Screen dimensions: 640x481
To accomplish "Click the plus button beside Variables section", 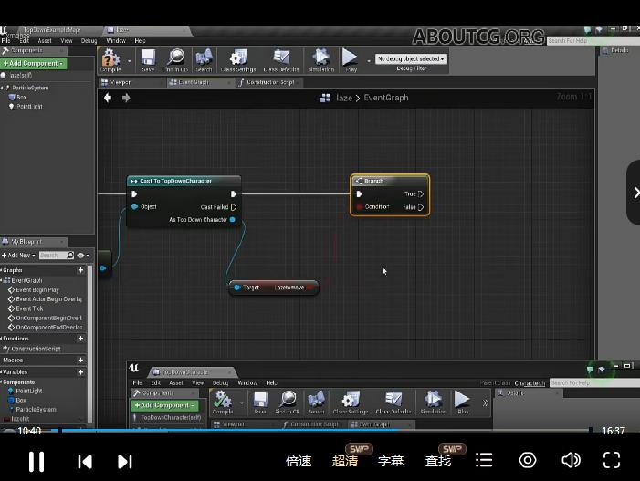I will pos(80,372).
